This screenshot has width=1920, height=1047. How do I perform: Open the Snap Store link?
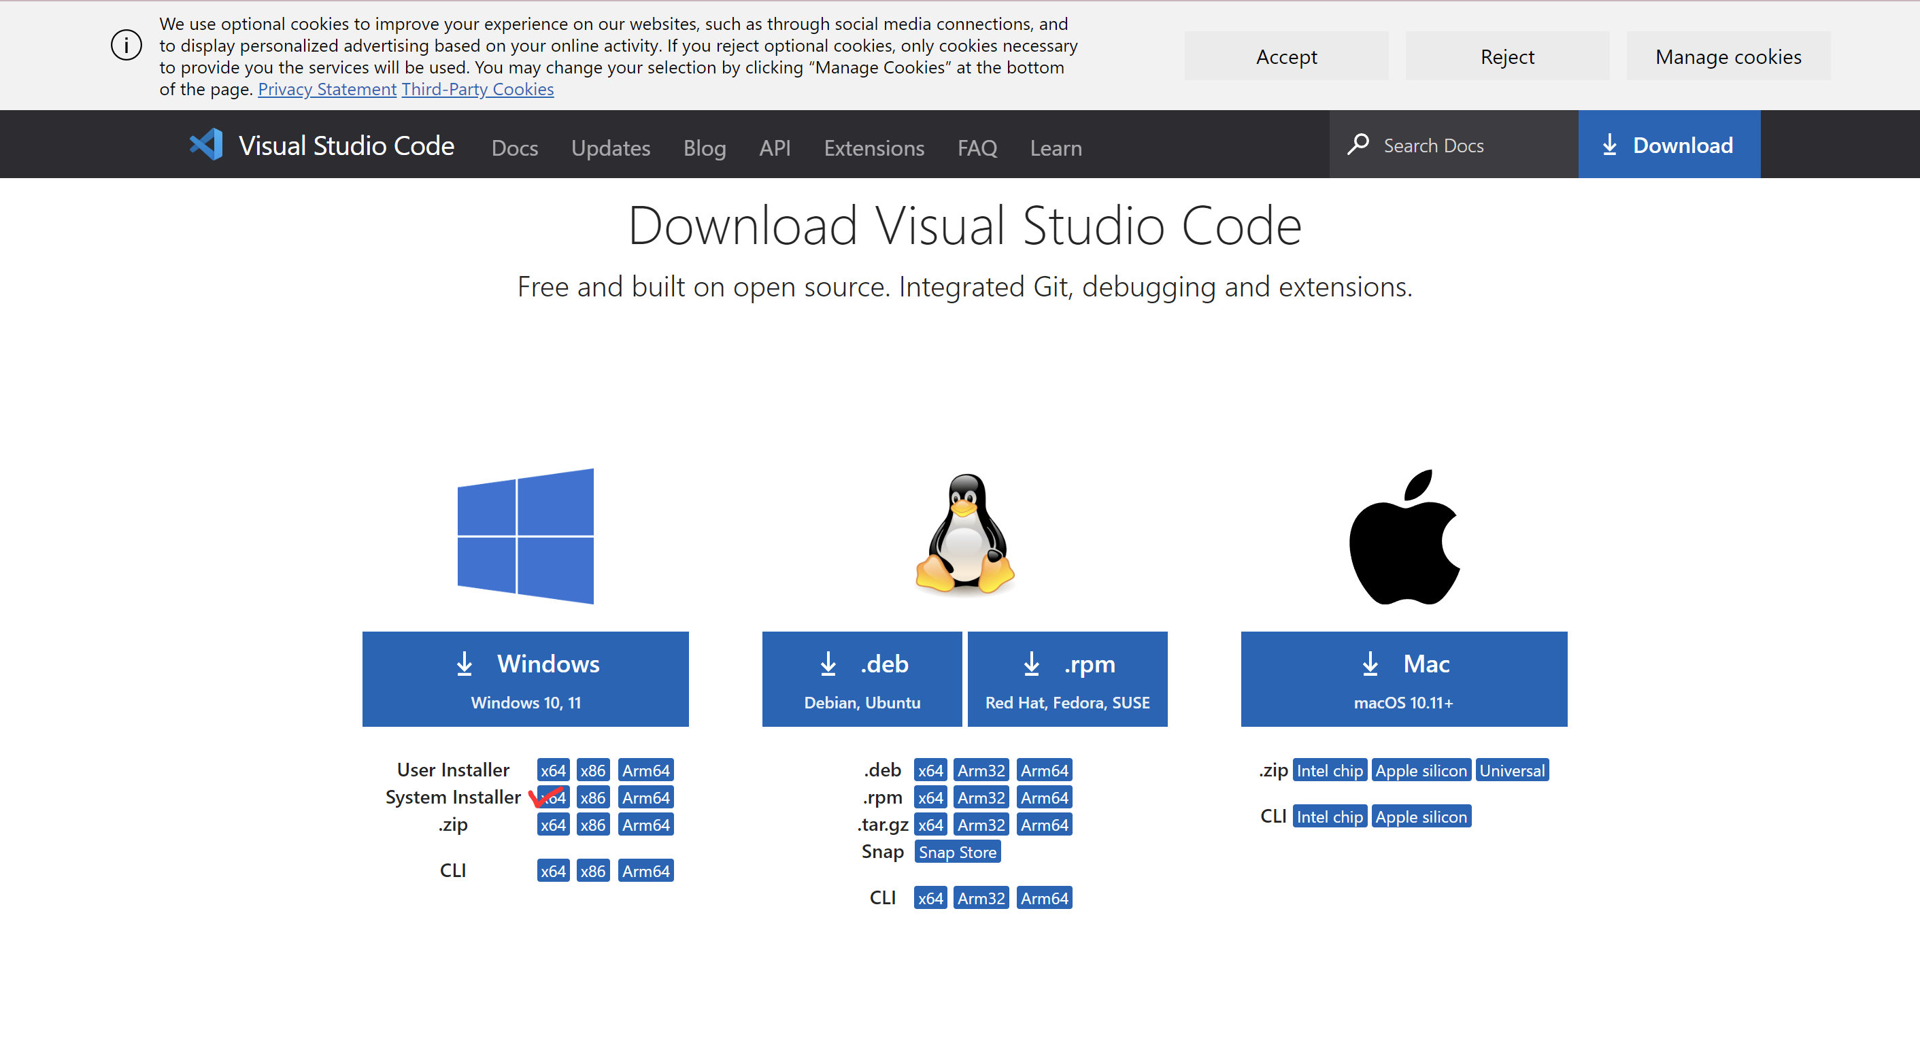(956, 852)
